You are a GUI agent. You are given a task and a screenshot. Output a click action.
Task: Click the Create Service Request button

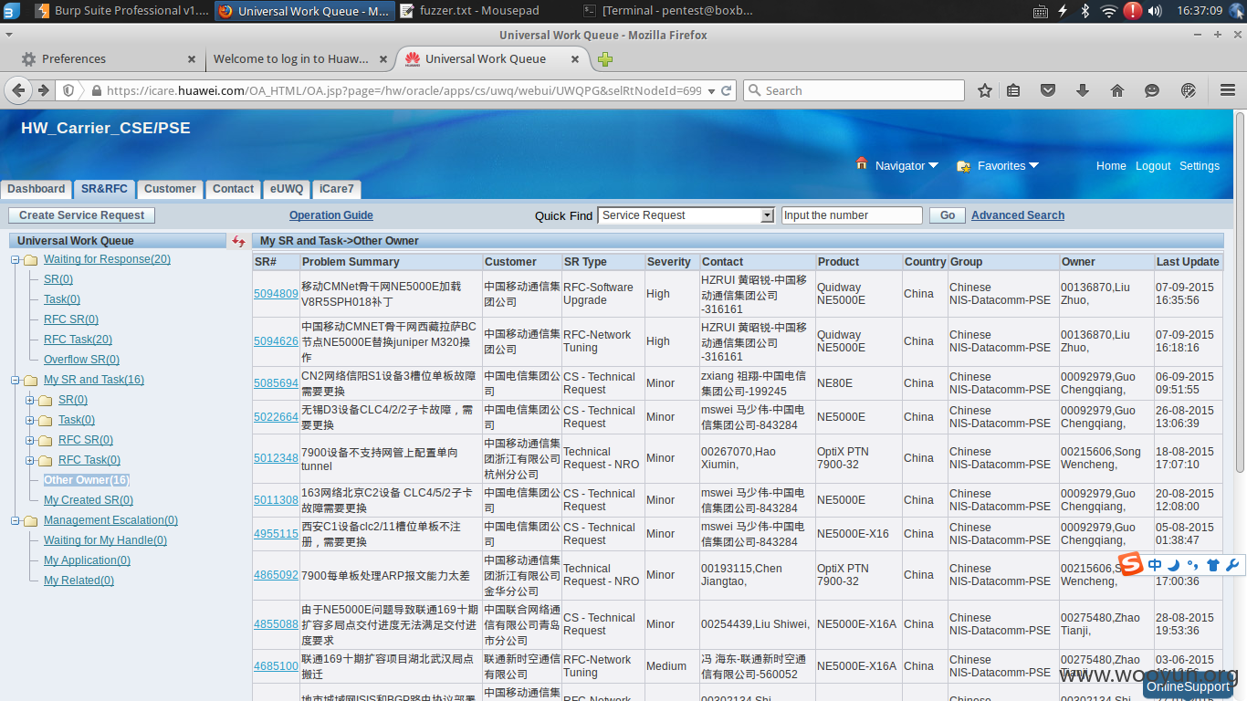[82, 215]
